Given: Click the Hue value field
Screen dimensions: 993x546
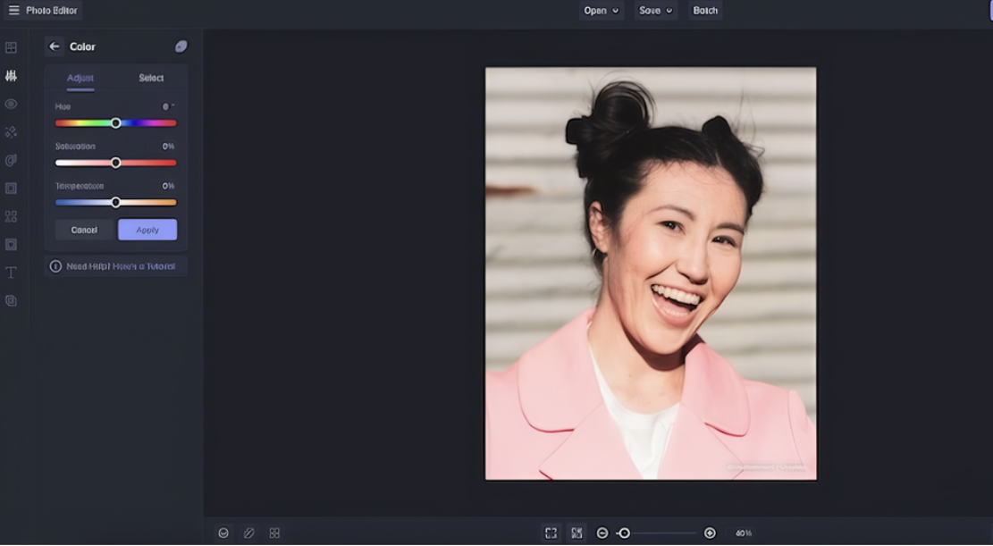Looking at the screenshot, I should (x=168, y=106).
